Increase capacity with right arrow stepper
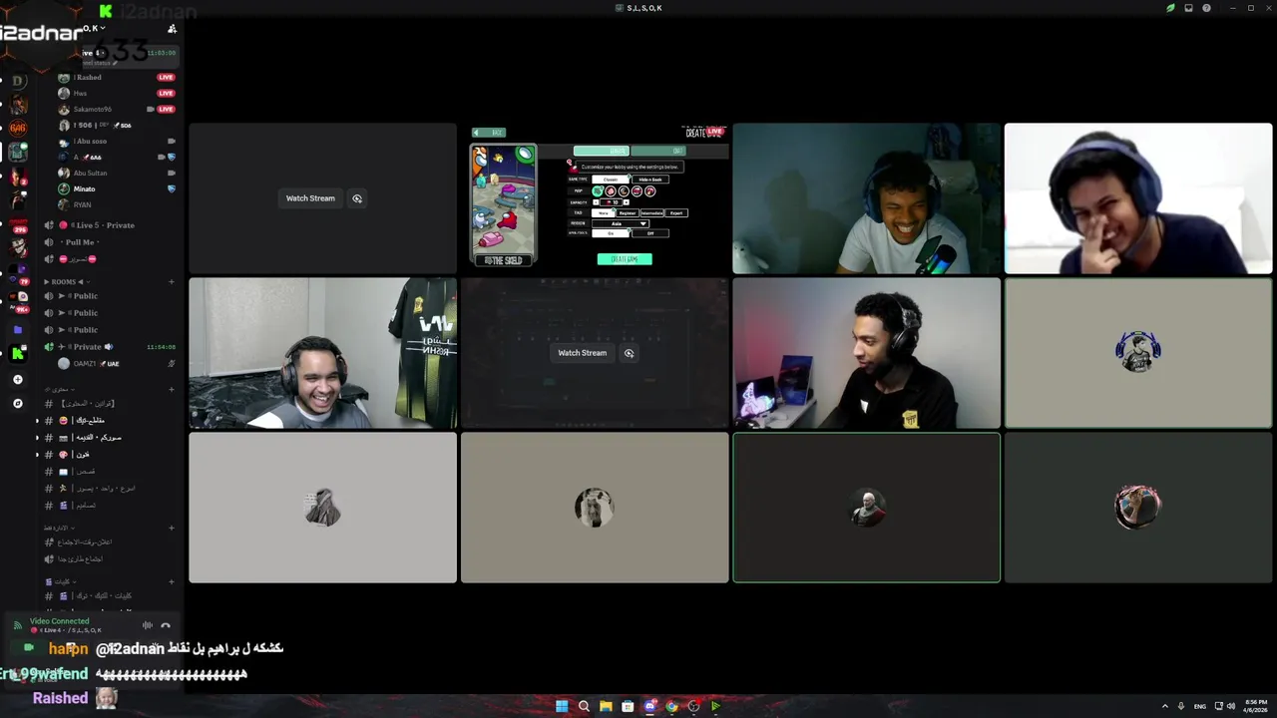 pyautogui.click(x=627, y=202)
